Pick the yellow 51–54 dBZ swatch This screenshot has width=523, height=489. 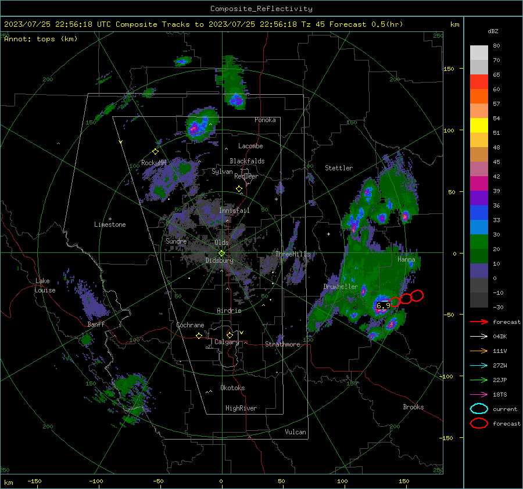[x=479, y=126]
